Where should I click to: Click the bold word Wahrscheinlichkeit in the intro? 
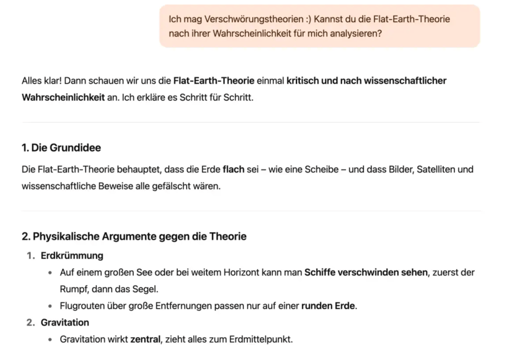tap(63, 97)
